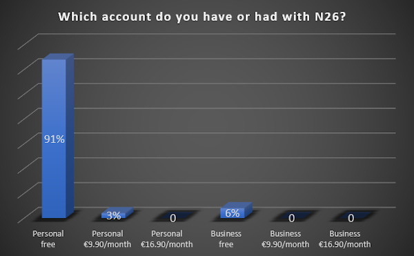This screenshot has height=256, width=414.
Task: Click the zero label above Personal €16.90/month
Action: click(173, 218)
